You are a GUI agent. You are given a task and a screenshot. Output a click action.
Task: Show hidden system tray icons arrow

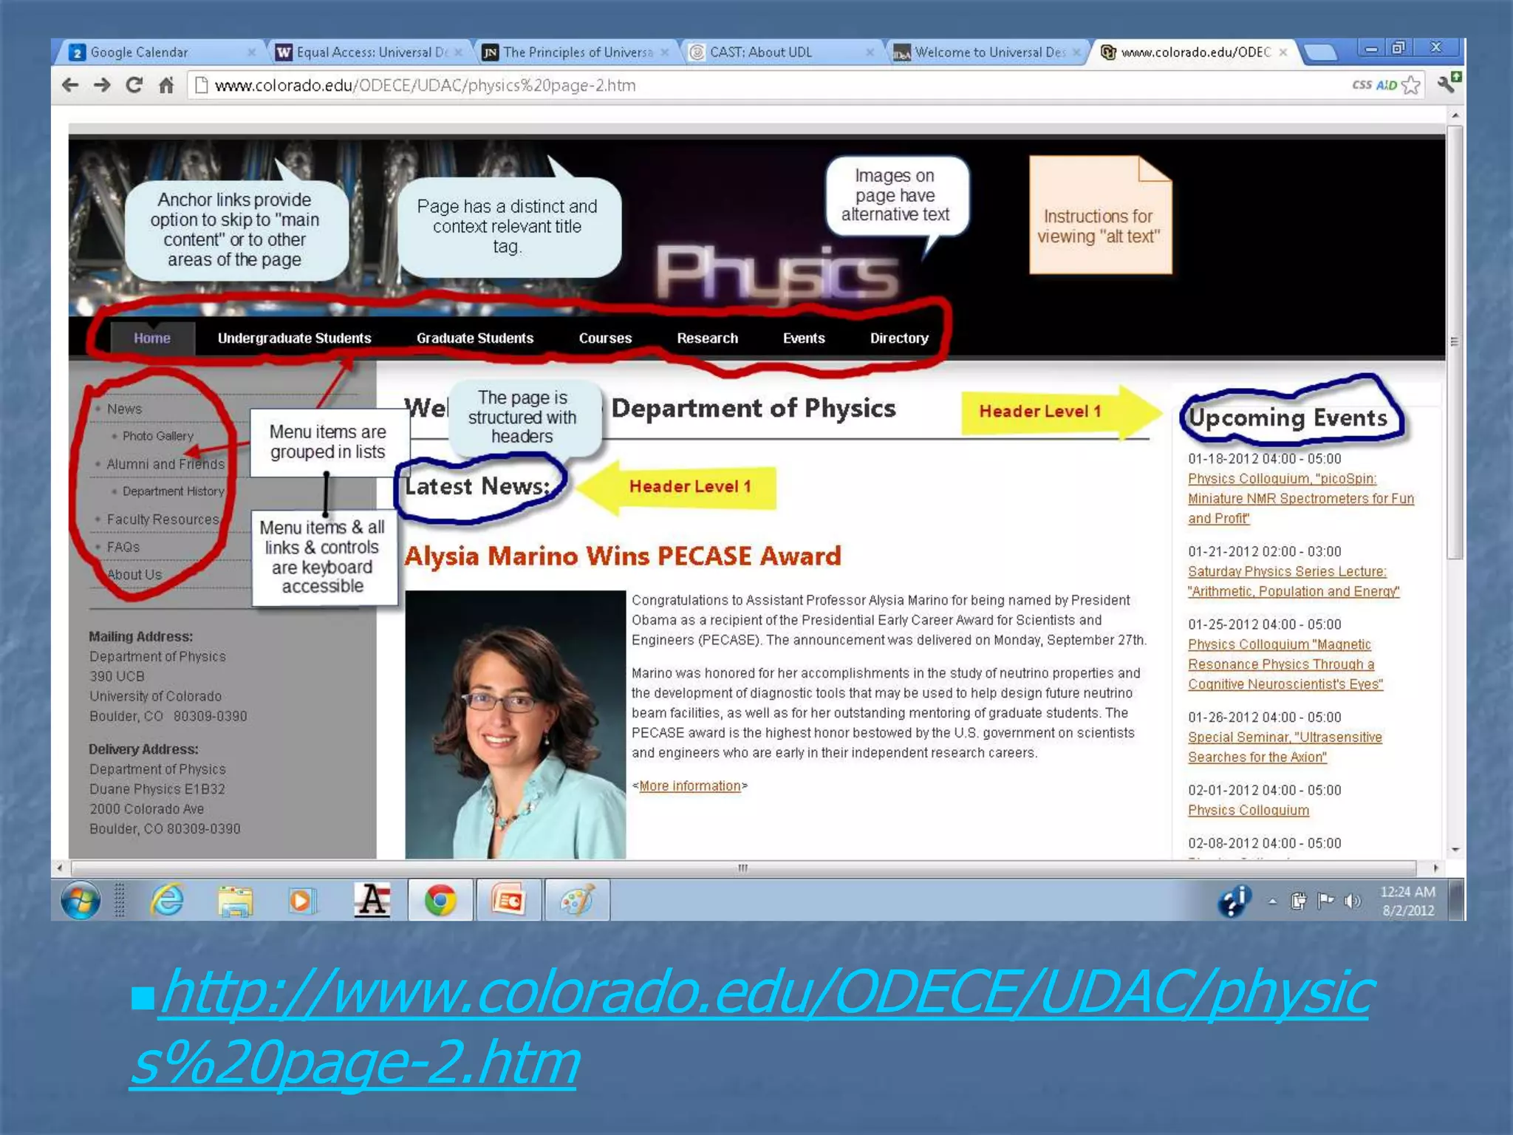coord(1272,901)
